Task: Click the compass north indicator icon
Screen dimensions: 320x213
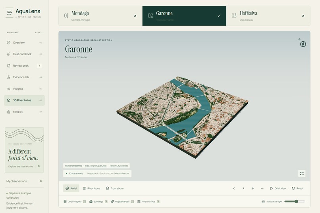Action: pyautogui.click(x=303, y=44)
